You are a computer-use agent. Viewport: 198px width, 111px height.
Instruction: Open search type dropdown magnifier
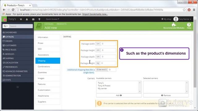coord(6,26)
